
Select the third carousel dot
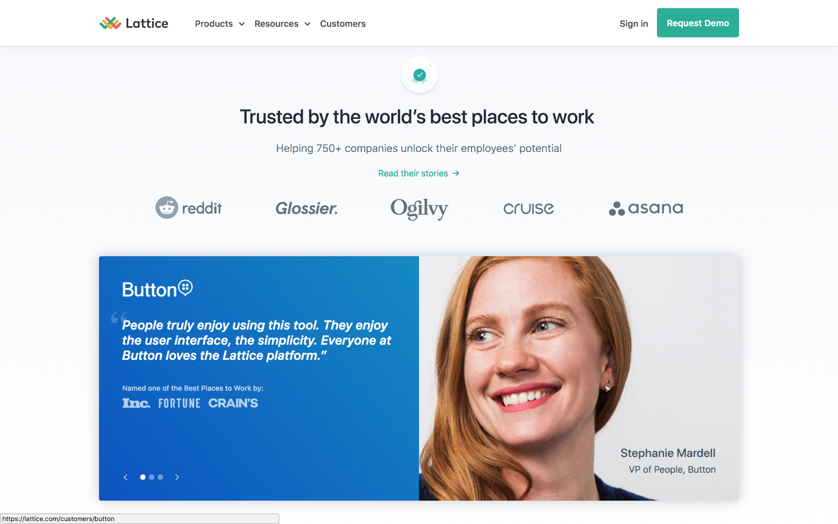point(160,477)
